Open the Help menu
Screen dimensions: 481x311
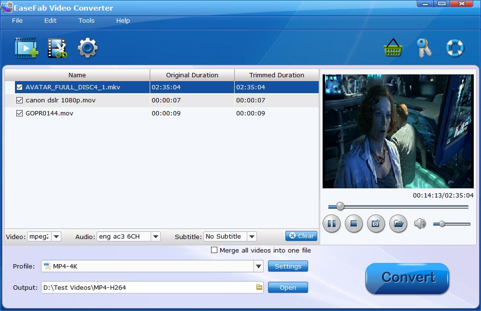click(123, 21)
